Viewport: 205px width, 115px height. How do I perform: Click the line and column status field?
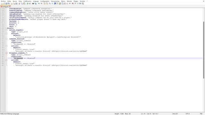click(150, 114)
